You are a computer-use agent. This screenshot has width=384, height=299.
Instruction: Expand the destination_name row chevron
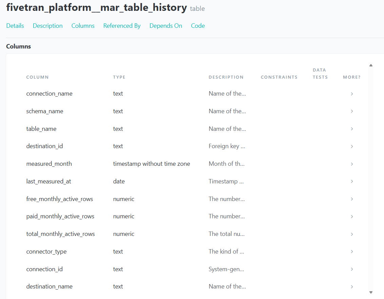click(352, 287)
